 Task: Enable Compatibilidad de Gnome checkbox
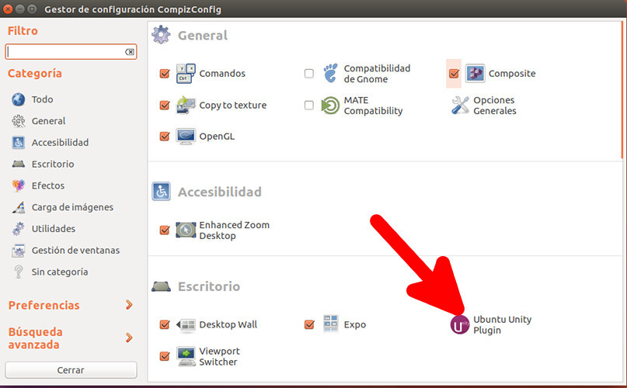pos(308,74)
